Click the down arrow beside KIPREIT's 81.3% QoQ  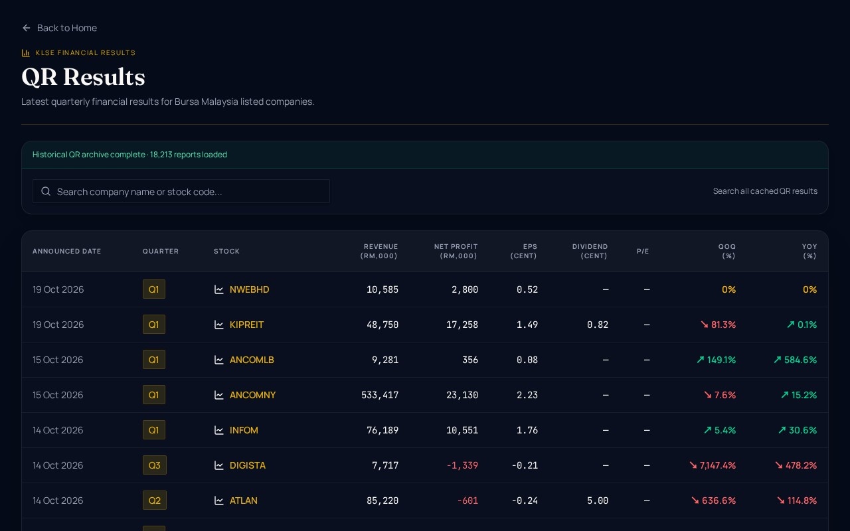point(705,325)
